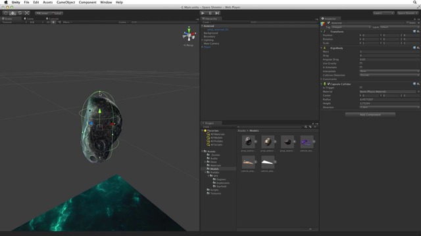Click Project search-by-type filter icon
The height and width of the screenshot is (236, 421).
(x=305, y=127)
